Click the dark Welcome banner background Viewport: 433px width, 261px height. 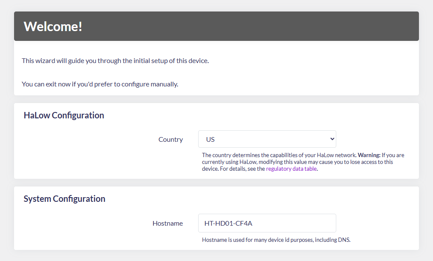click(x=256, y=26)
